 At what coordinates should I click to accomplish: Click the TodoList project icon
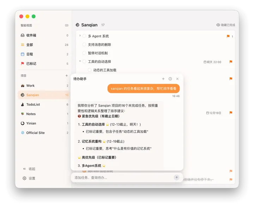(23, 104)
